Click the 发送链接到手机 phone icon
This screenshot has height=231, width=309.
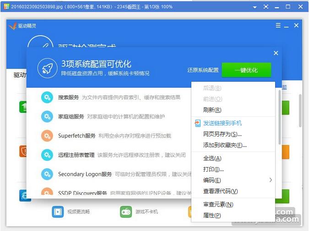coord(197,123)
